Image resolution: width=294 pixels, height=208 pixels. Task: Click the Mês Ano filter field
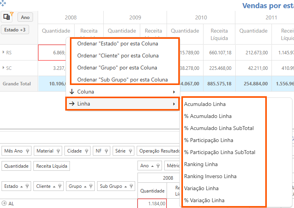click(x=16, y=151)
